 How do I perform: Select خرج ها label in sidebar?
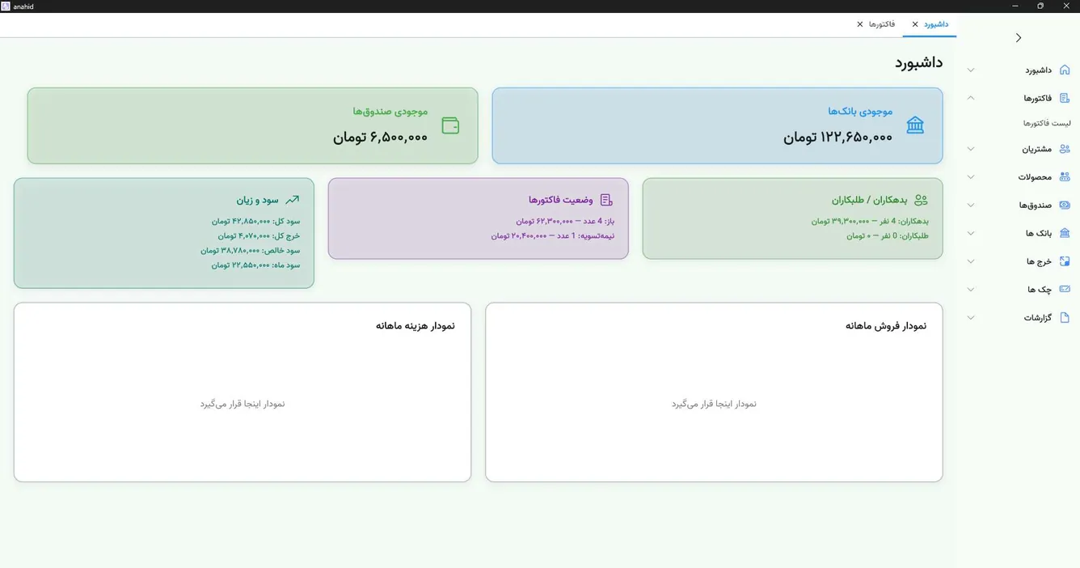(1040, 261)
